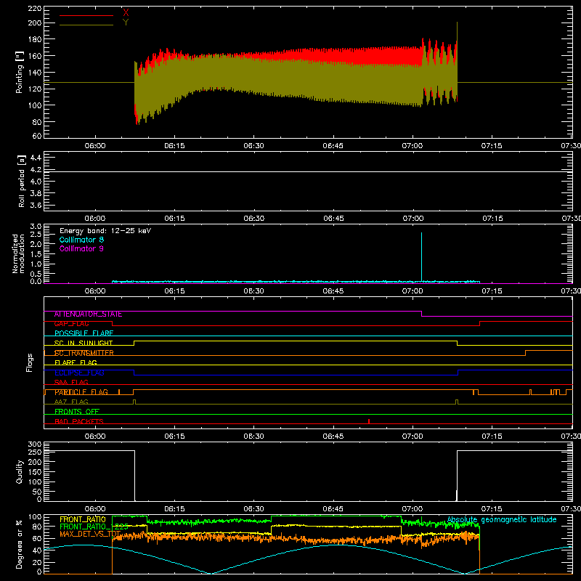Click the ECLIPSE_FLAG flag label
Viewport: 581px width, 581px height.
[79, 373]
